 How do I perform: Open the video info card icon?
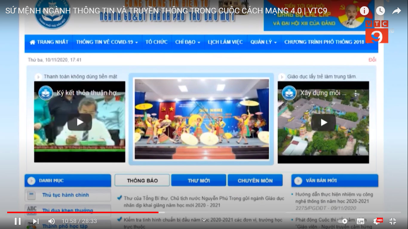[364, 11]
